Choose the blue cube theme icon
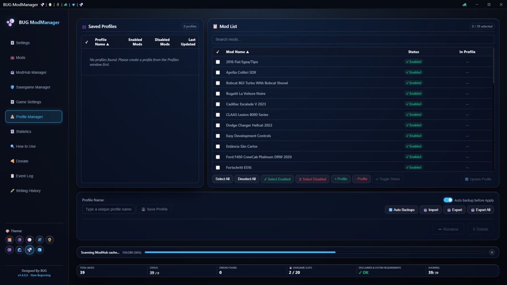Image resolution: width=507 pixels, height=285 pixels. coord(40,250)
